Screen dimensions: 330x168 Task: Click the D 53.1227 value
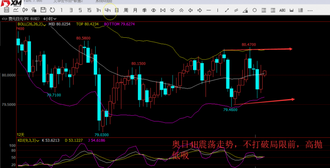point(74,140)
